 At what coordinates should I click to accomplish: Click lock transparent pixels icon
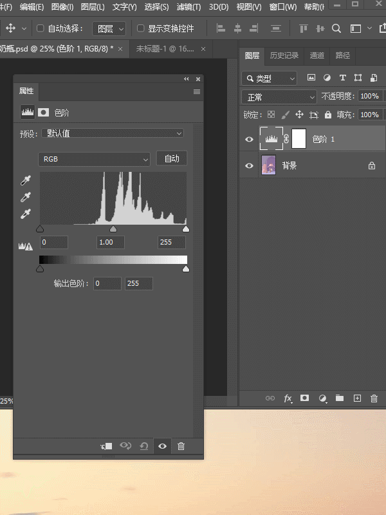click(271, 115)
